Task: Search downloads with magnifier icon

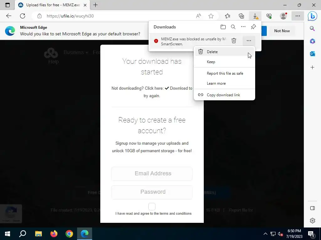Action: [233, 27]
